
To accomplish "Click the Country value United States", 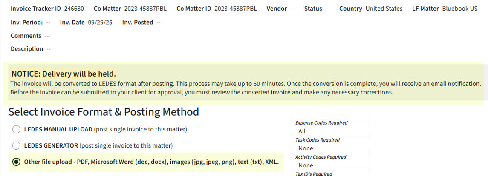I will [x=384, y=9].
